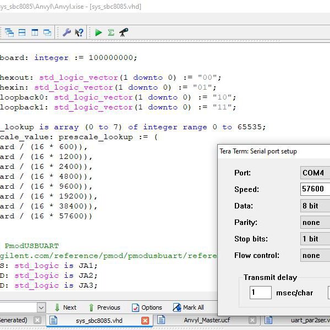330x330 pixels.
Task: Click the green sigma toolbar icon
Action: 111,32
